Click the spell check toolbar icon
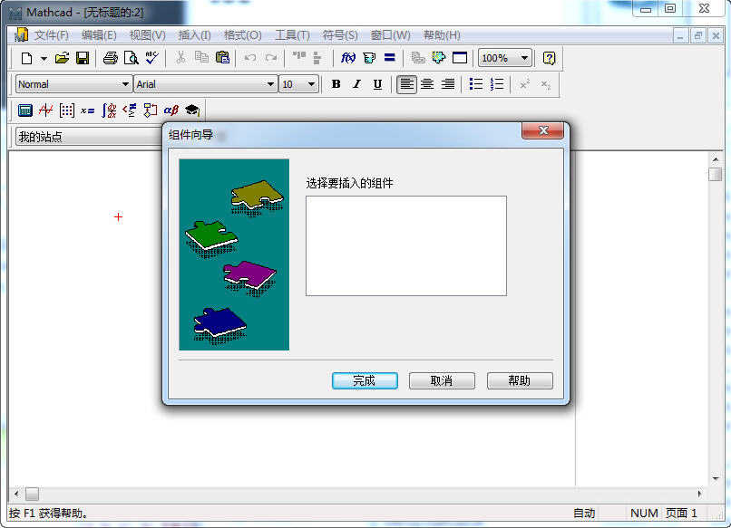Viewport: 731px width, 528px height. 151,58
